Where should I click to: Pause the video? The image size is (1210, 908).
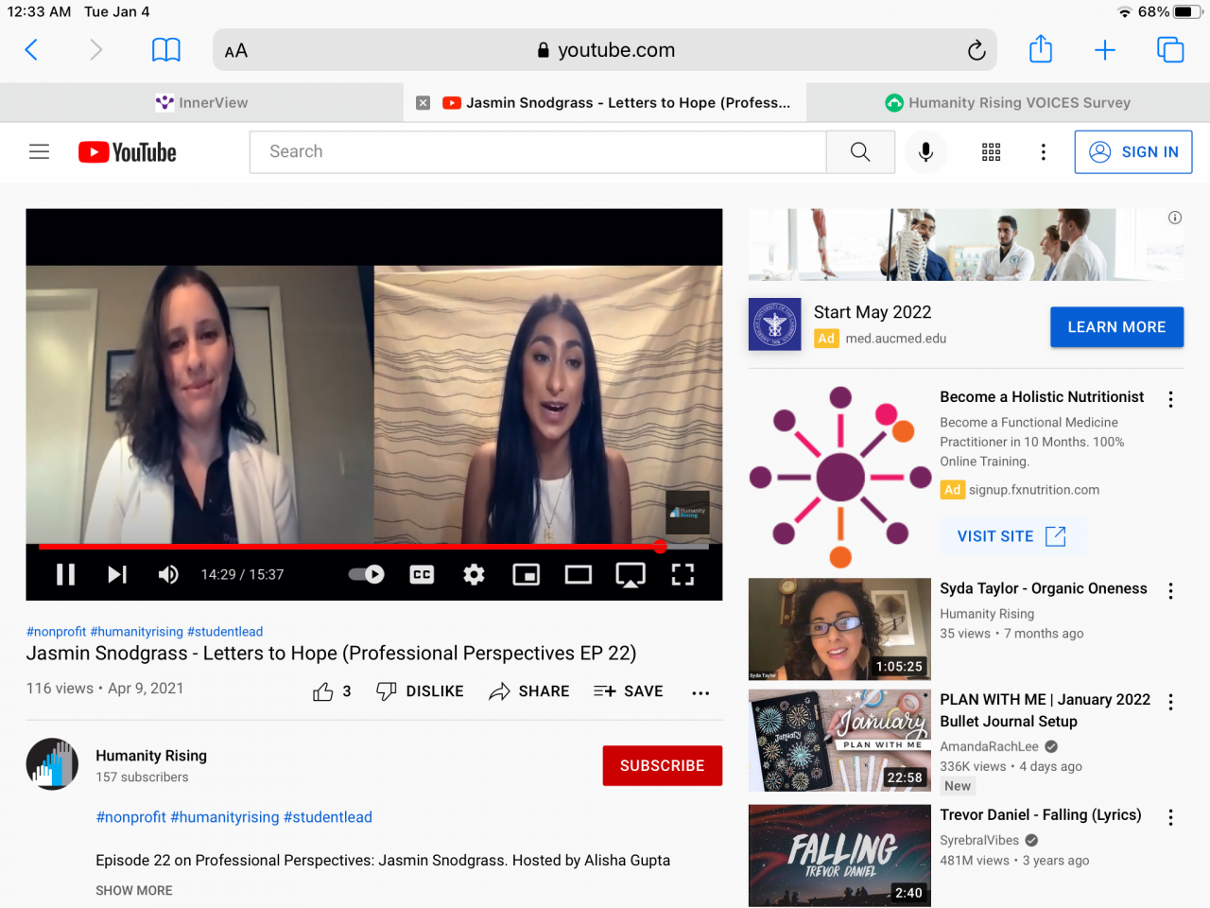65,574
